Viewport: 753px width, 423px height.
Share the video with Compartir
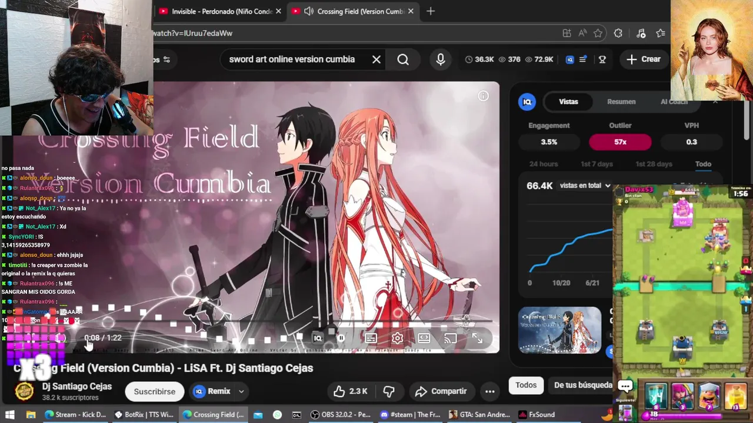tap(441, 391)
